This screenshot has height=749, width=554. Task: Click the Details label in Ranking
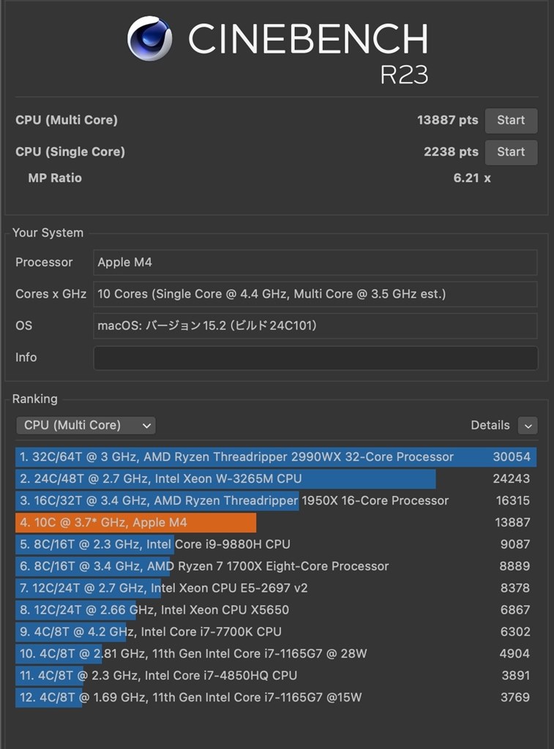pos(490,425)
